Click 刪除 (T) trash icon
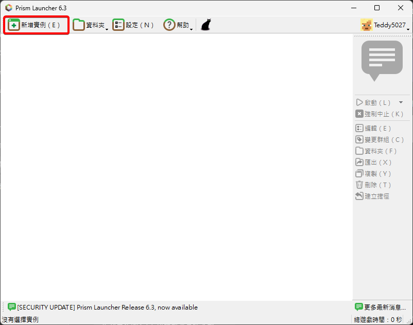This screenshot has width=413, height=325. click(x=359, y=185)
